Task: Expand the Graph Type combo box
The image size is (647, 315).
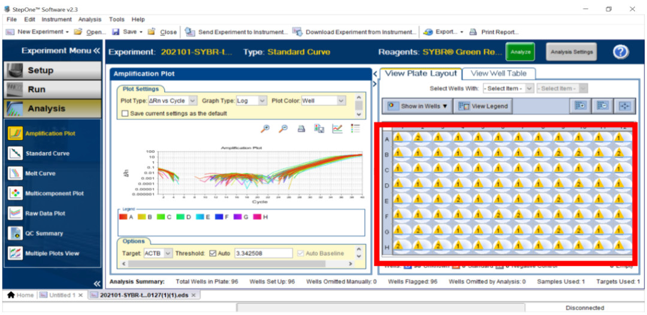Action: coord(262,101)
